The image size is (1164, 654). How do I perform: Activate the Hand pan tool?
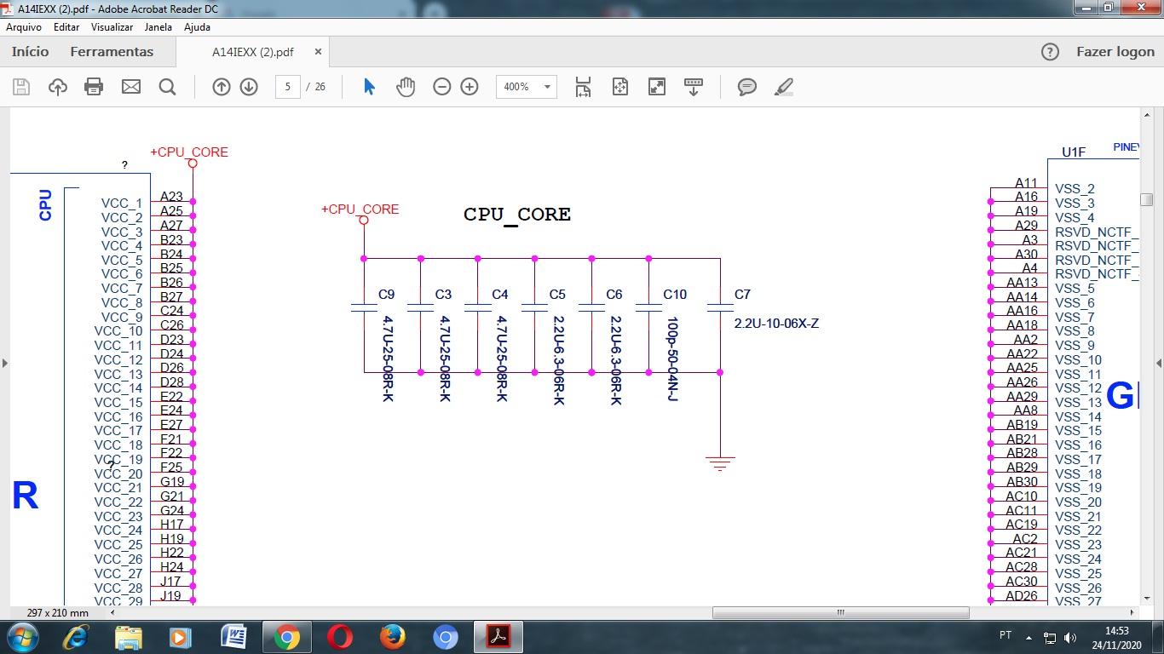coord(406,87)
